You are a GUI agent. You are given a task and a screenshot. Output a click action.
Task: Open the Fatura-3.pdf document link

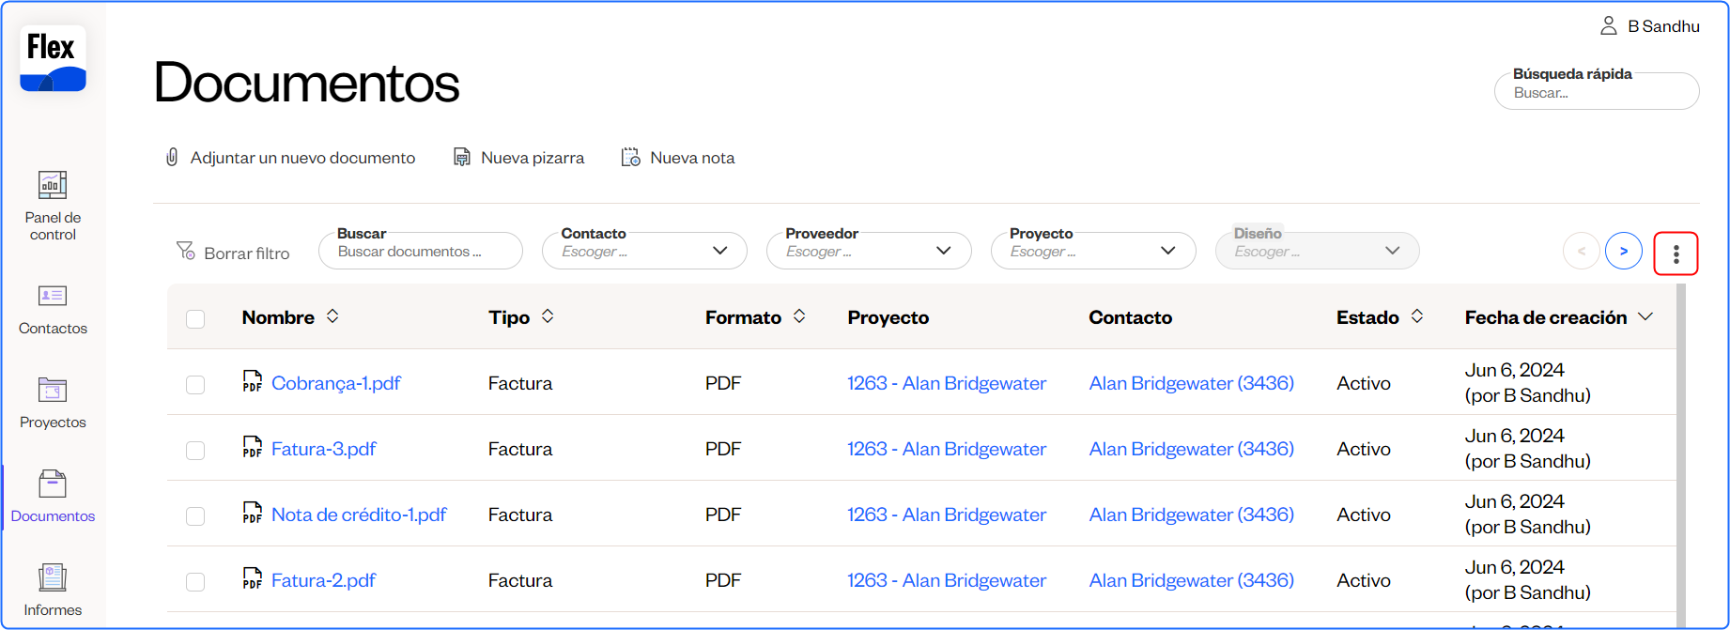click(324, 449)
